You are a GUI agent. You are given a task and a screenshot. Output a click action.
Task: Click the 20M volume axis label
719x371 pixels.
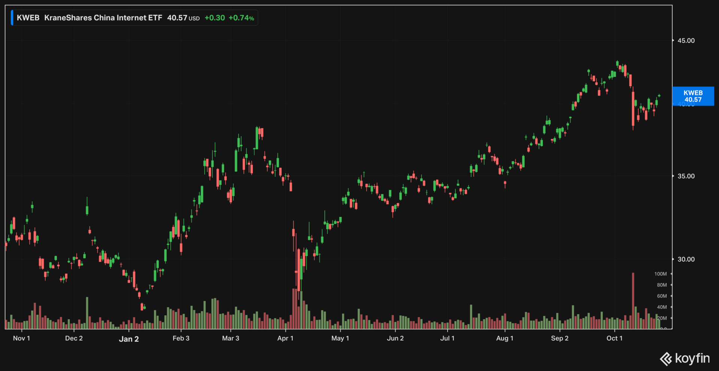click(x=662, y=318)
